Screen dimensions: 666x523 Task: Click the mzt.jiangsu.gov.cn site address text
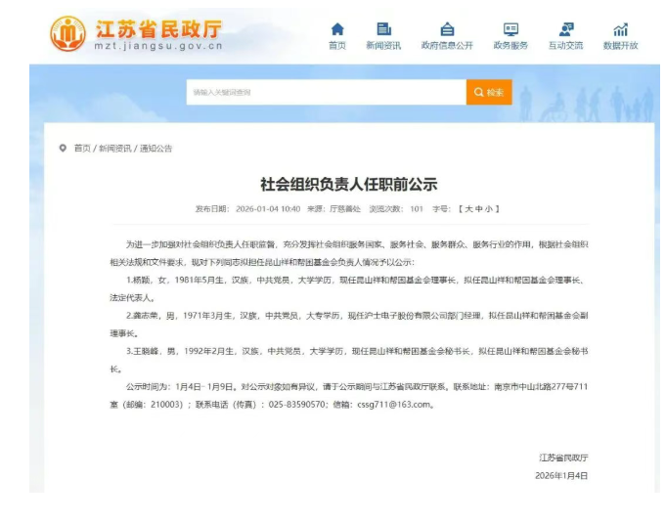coord(158,46)
